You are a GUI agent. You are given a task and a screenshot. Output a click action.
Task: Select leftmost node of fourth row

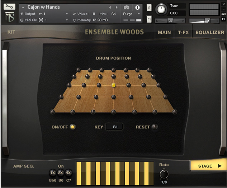tap(61, 97)
